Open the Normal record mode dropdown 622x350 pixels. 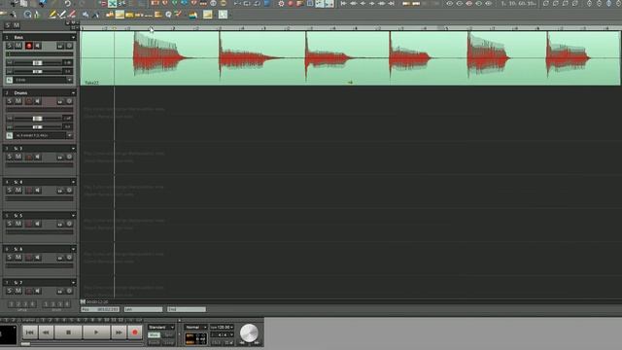[196, 327]
